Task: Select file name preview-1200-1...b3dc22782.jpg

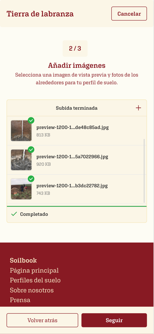Action: point(72,186)
